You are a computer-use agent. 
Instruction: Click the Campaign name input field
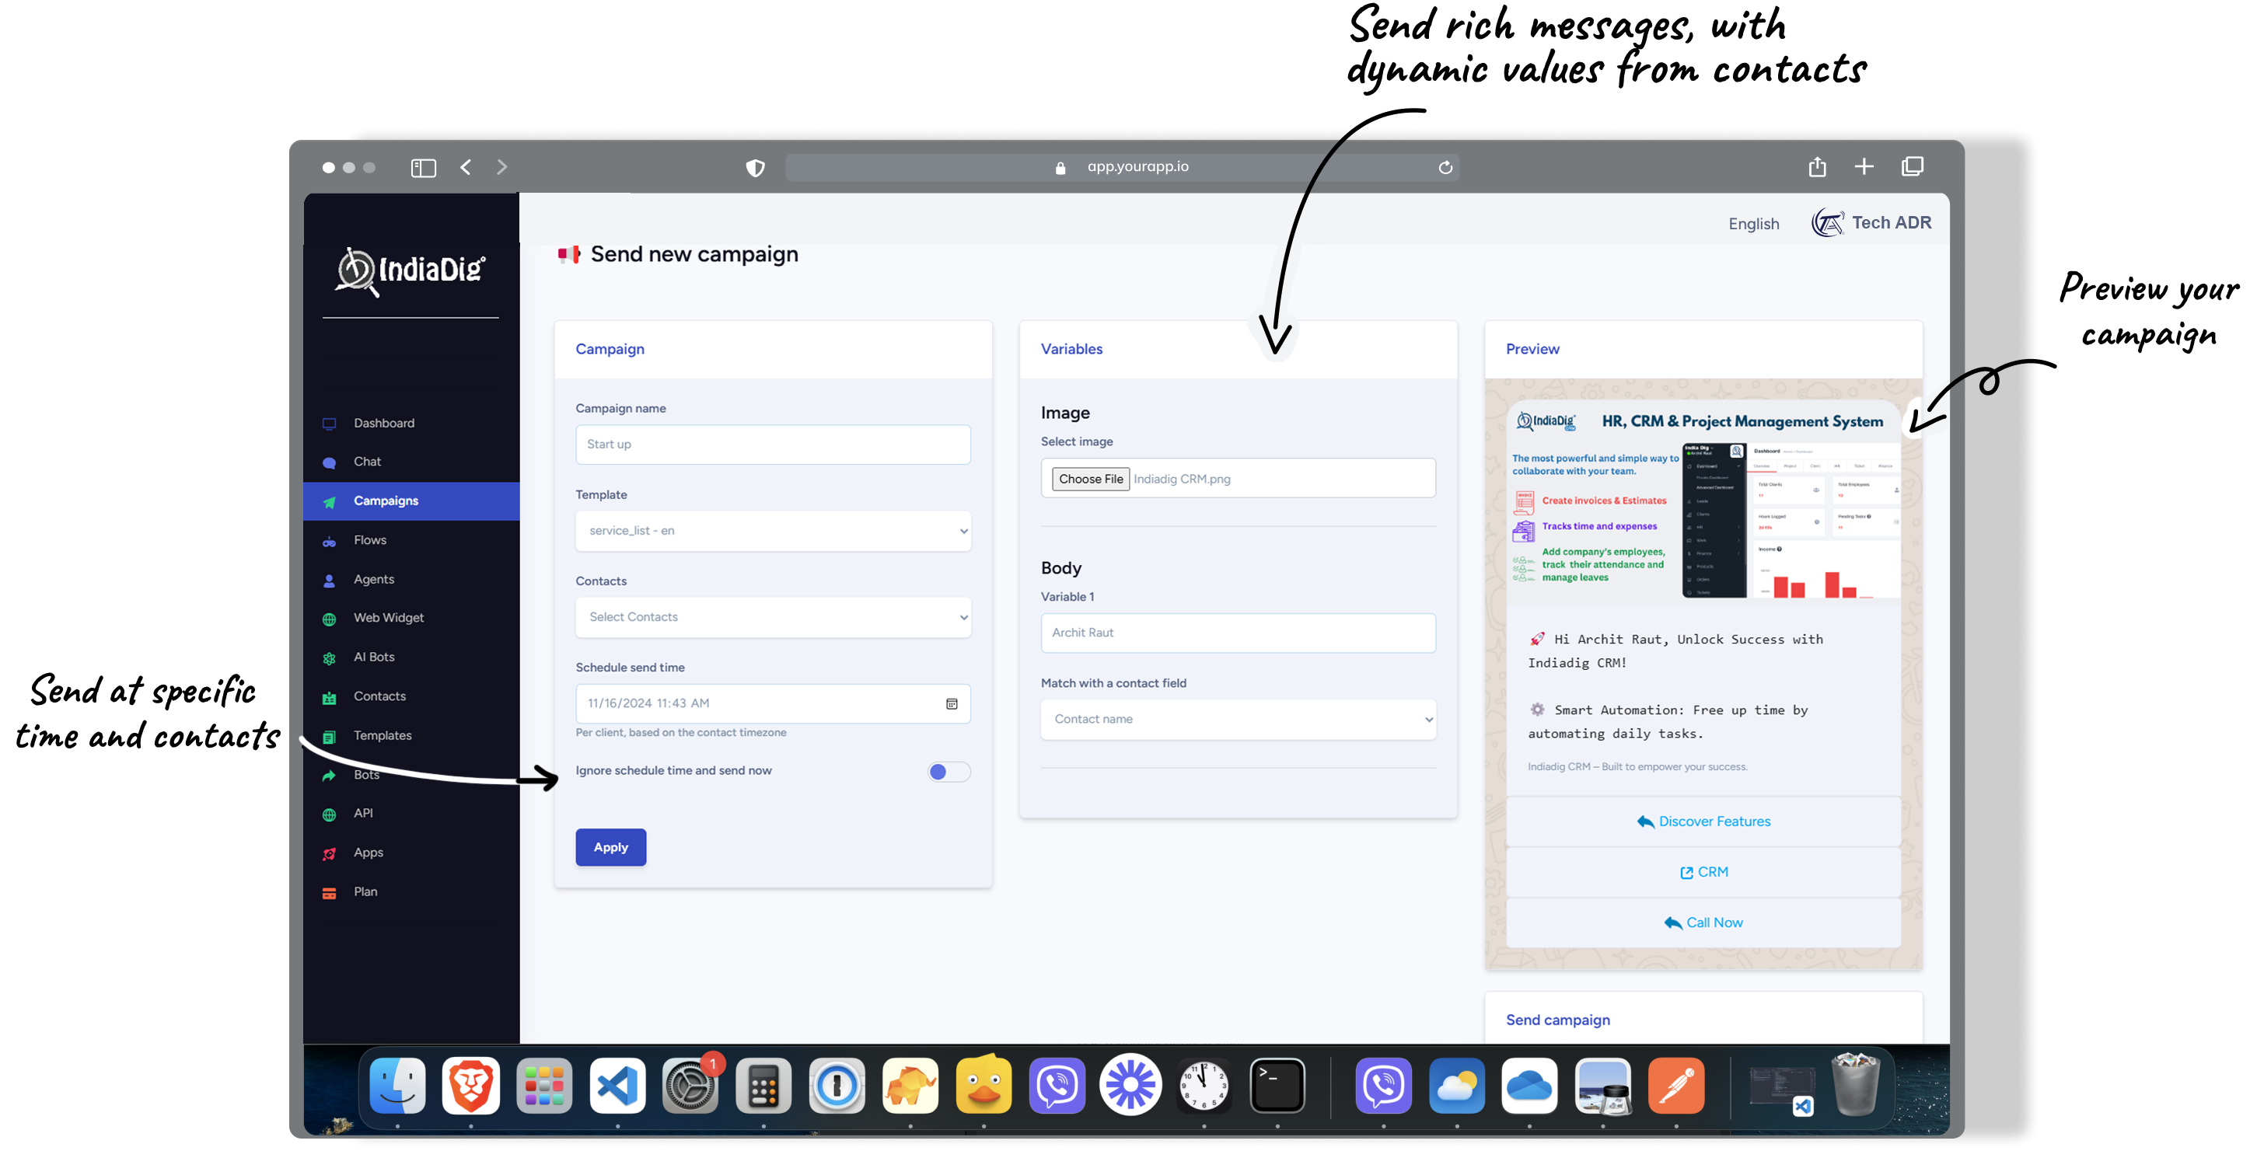coord(773,444)
